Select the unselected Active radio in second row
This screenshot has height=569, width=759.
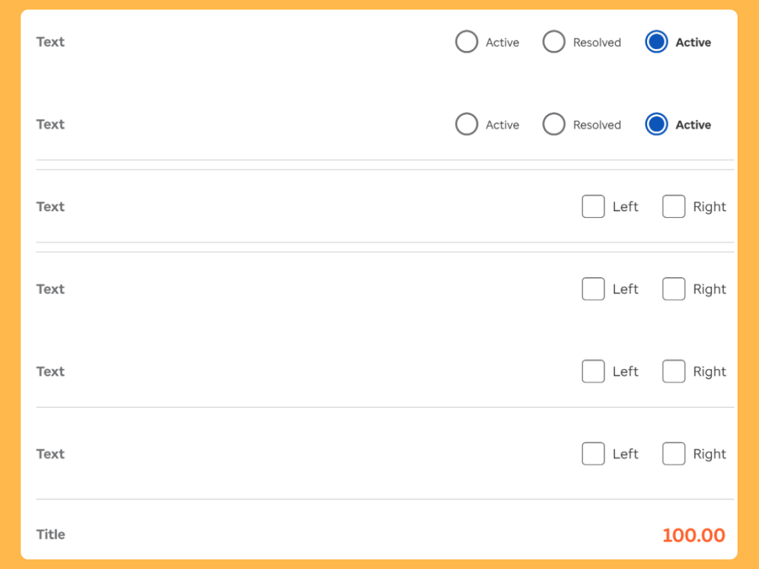pos(466,124)
